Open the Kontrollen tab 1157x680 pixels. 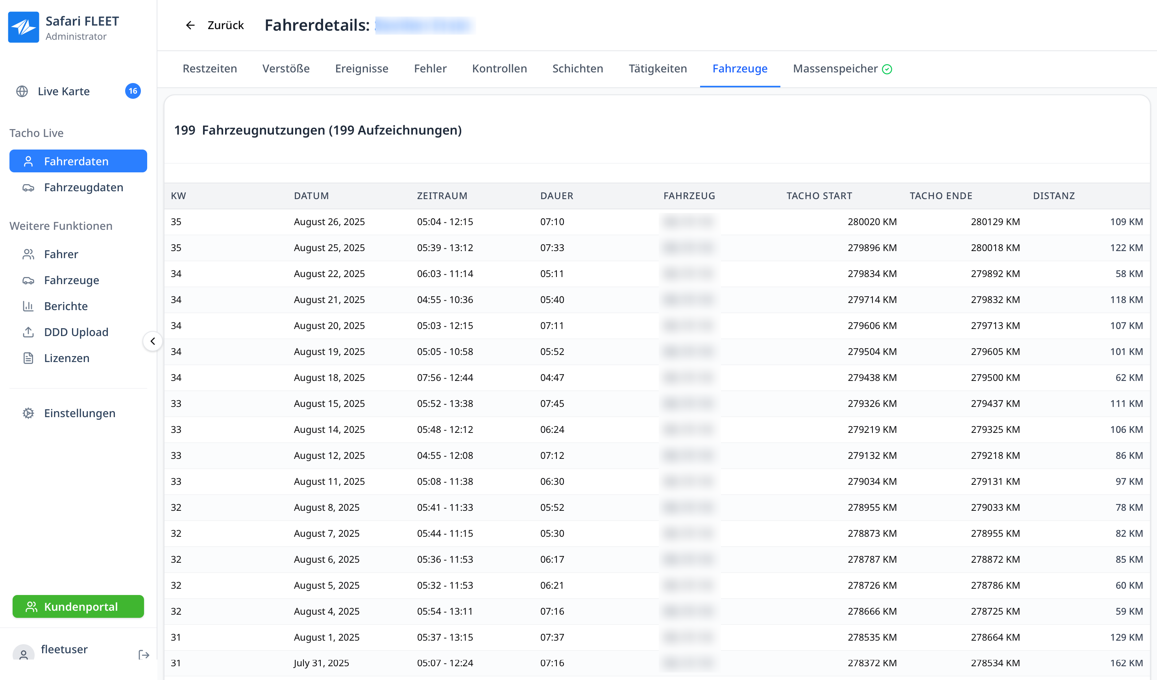tap(499, 68)
